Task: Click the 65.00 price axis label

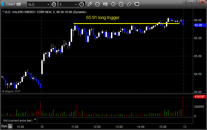Action: tap(198, 56)
